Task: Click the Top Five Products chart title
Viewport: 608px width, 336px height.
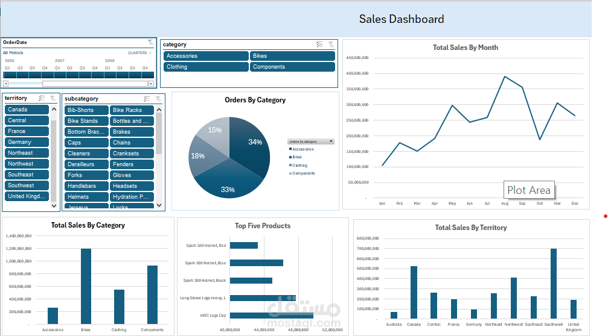Action: click(263, 226)
